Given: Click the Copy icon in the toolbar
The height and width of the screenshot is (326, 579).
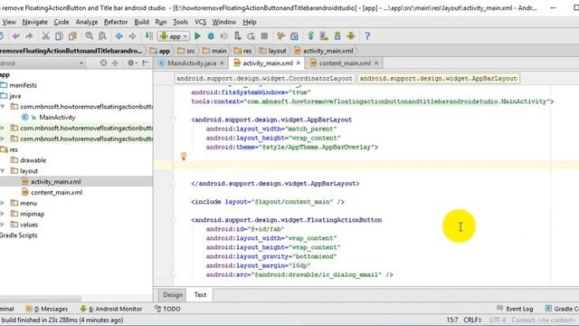Looking at the screenshot, I should [59, 36].
